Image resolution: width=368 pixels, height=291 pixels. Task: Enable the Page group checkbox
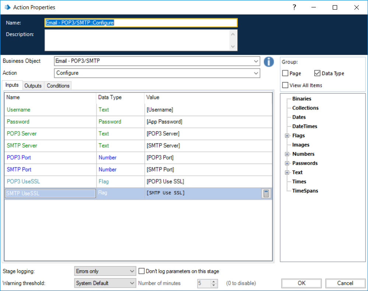[285, 73]
